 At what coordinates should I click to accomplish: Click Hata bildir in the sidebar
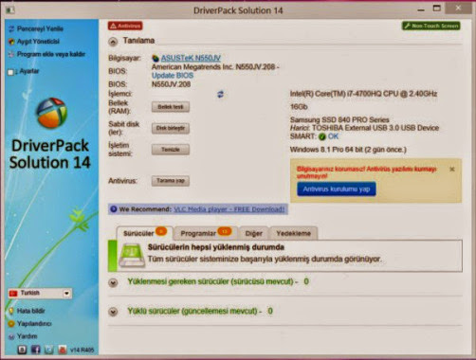pos(30,311)
